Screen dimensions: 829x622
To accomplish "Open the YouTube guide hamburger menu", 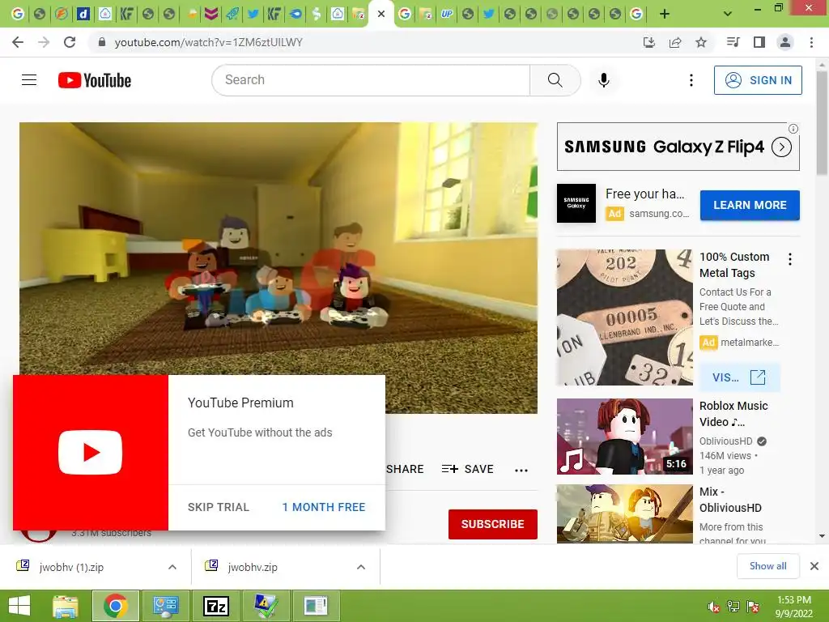I will click(x=29, y=80).
